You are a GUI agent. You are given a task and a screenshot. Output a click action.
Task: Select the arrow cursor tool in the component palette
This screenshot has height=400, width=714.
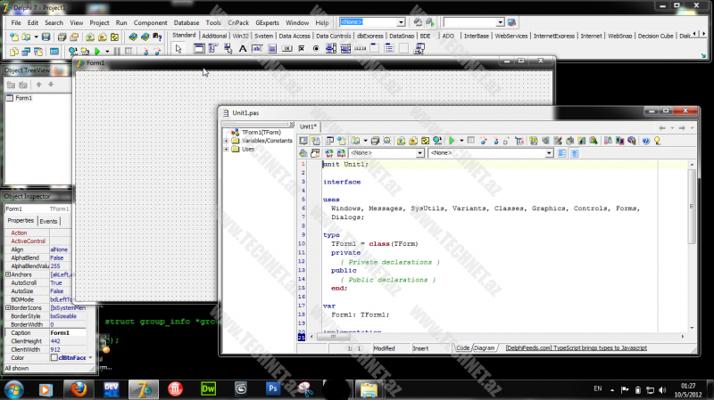tap(178, 49)
